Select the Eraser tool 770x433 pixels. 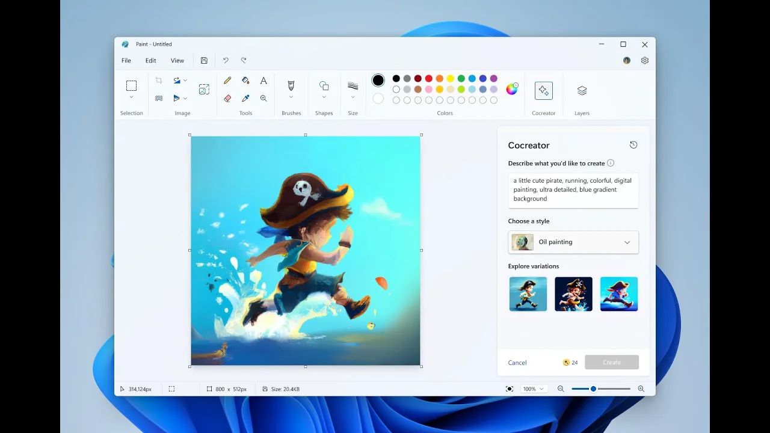tap(227, 98)
